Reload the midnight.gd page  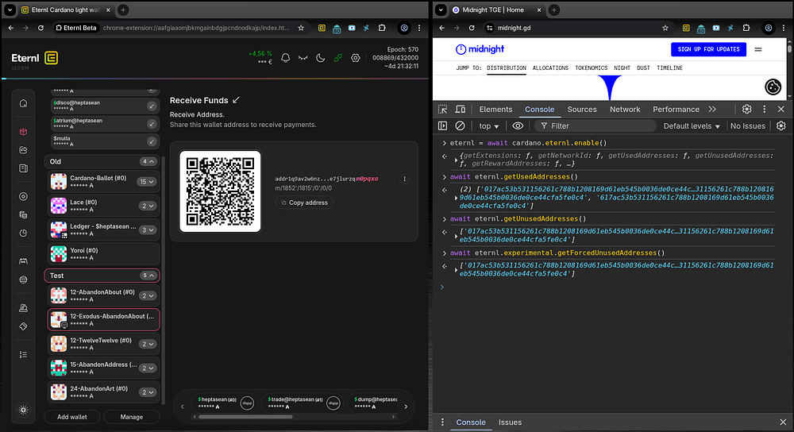tap(472, 28)
